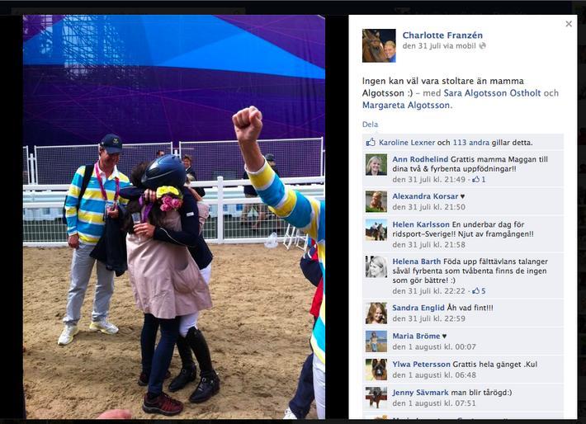Click the thumbs-up icon beside Karoline Lexner
The height and width of the screenshot is (424, 586).
pos(371,143)
